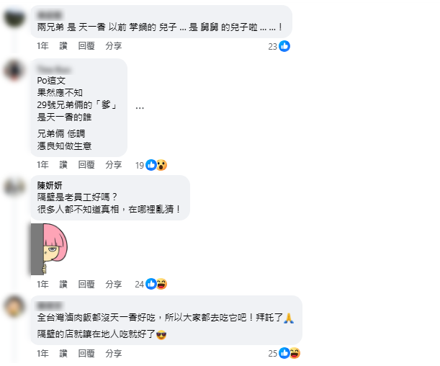Reply to the 兄弟倆 低調 comment
Screen dimensions: 440x366
point(86,165)
